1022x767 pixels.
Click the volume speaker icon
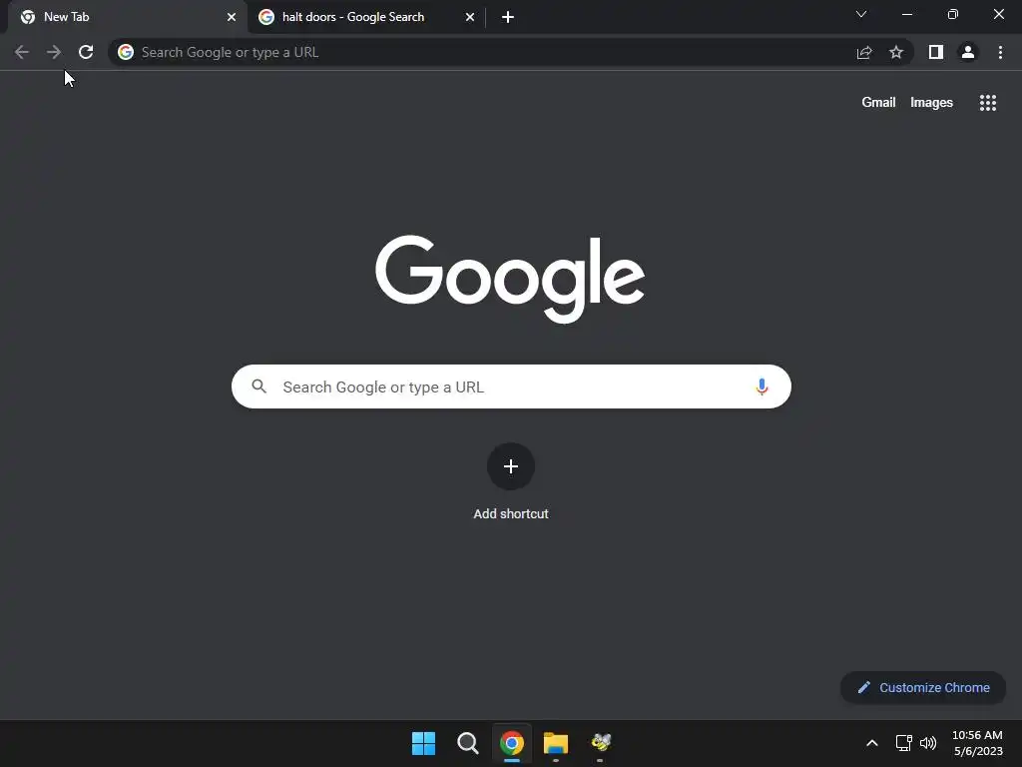928,743
